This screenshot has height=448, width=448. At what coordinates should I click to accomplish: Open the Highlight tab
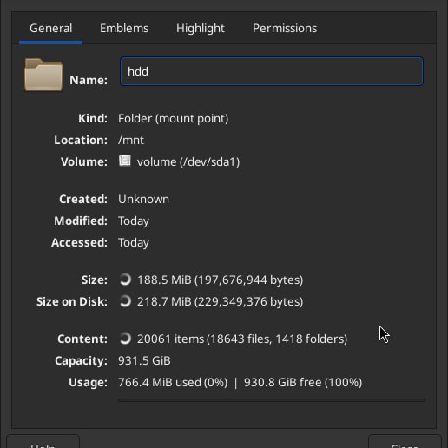pyautogui.click(x=201, y=29)
